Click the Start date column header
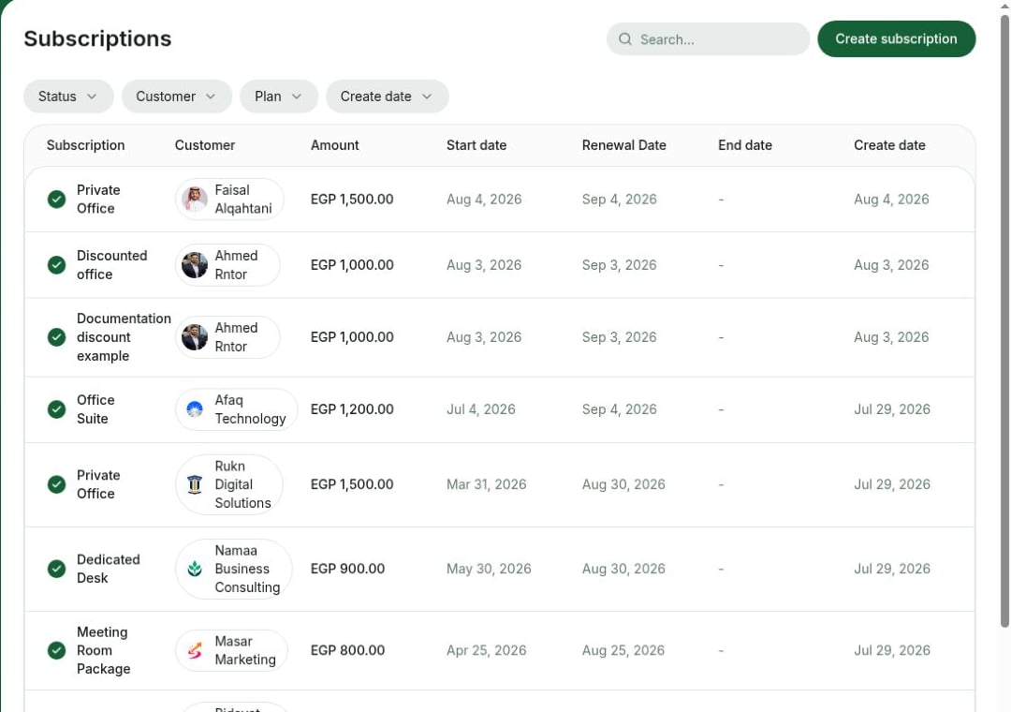Screen dimensions: 1011x712 point(476,145)
